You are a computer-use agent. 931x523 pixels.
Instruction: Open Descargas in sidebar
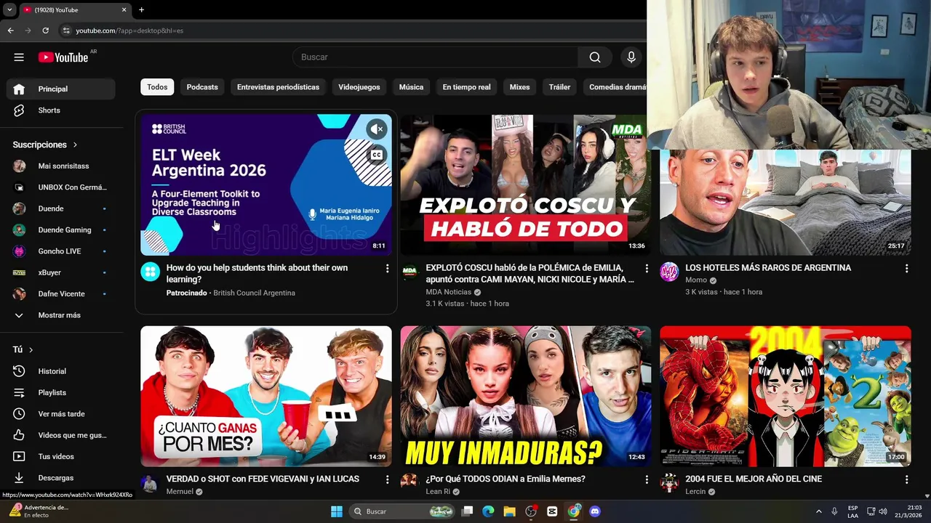[x=61, y=478]
